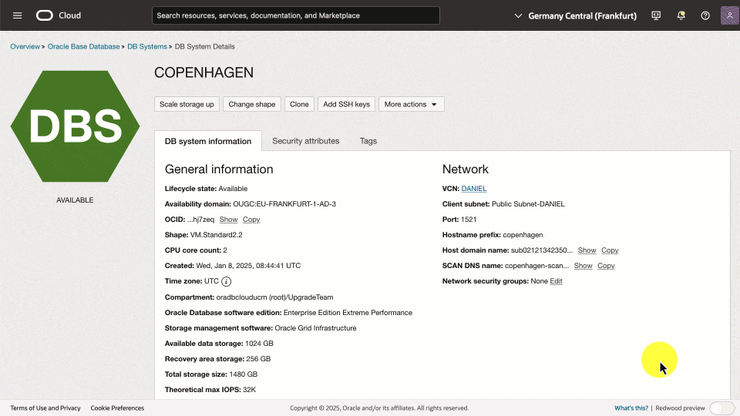This screenshot has width=740, height=416.
Task: Open the Cloud Shell developer tools icon
Action: (x=656, y=15)
